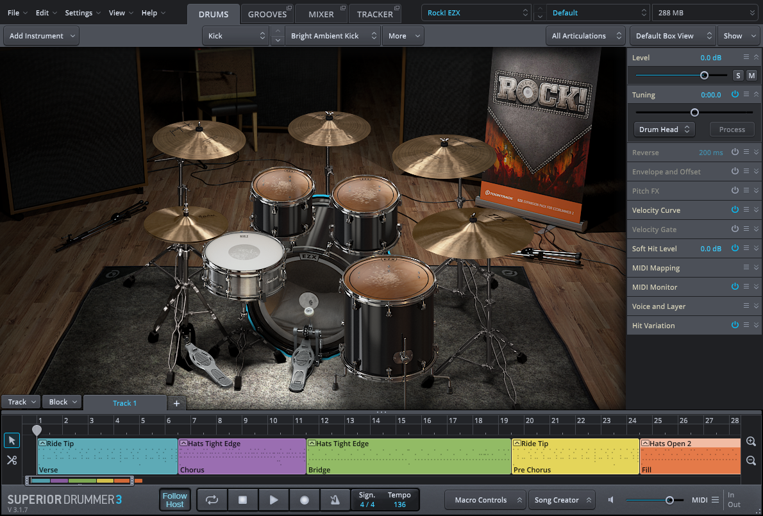Zoom out on the song track
The width and height of the screenshot is (763, 516).
tap(751, 461)
